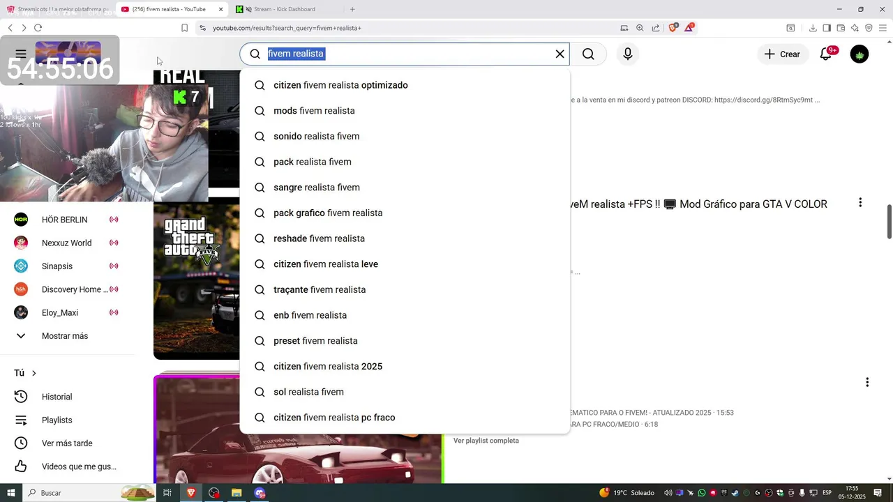
Task: Click the Crear button
Action: pyautogui.click(x=782, y=54)
